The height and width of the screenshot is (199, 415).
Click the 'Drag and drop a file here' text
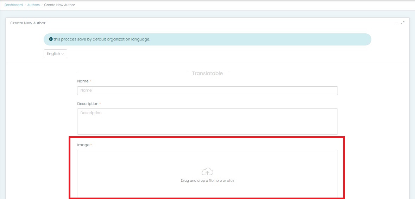(x=207, y=181)
